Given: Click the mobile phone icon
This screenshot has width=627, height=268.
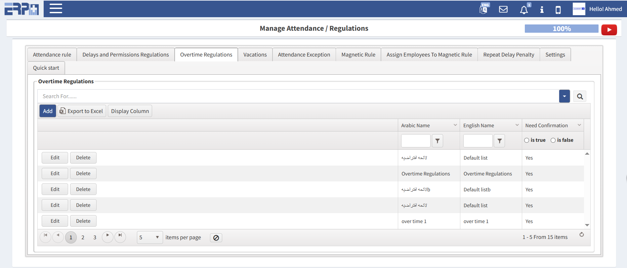Looking at the screenshot, I should (558, 10).
